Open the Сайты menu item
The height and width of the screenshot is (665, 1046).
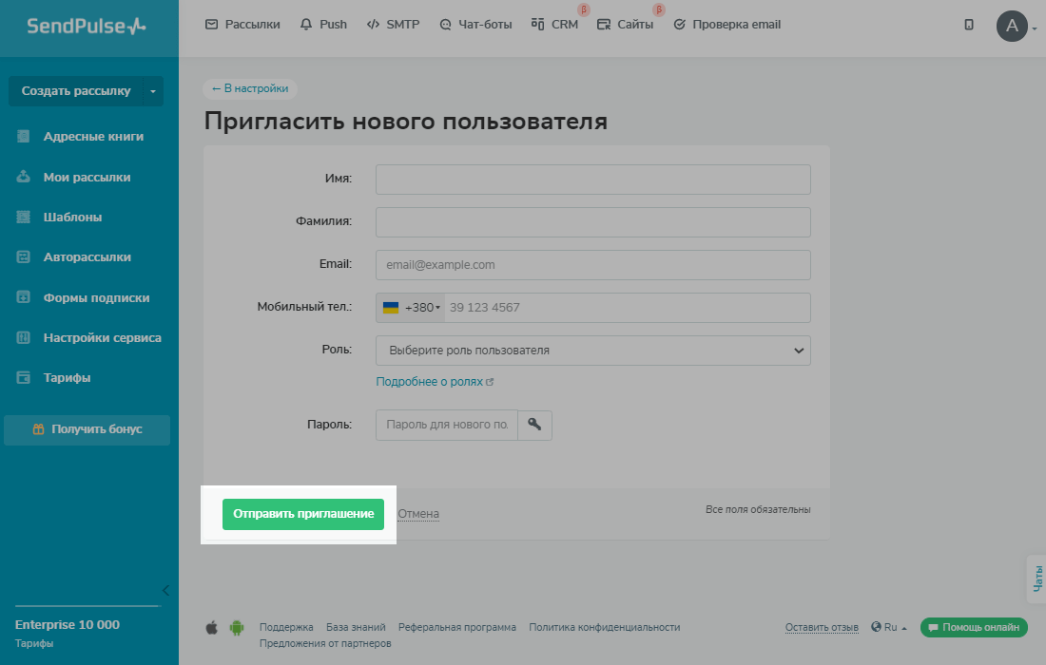[625, 25]
